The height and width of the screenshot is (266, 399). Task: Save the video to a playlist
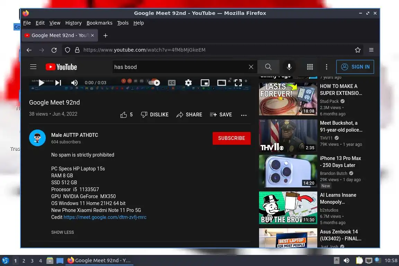221,115
